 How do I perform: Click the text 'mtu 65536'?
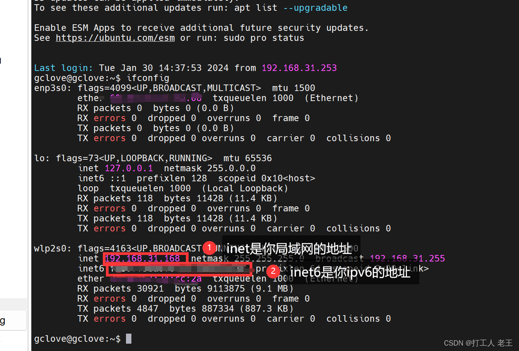[247, 158]
